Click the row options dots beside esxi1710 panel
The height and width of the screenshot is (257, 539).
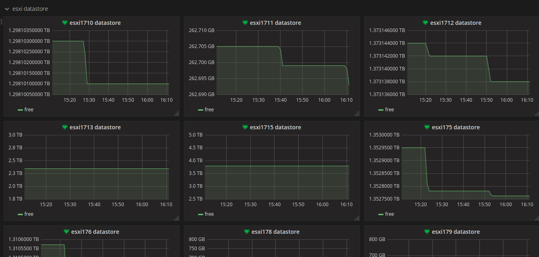pyautogui.click(x=2, y=22)
